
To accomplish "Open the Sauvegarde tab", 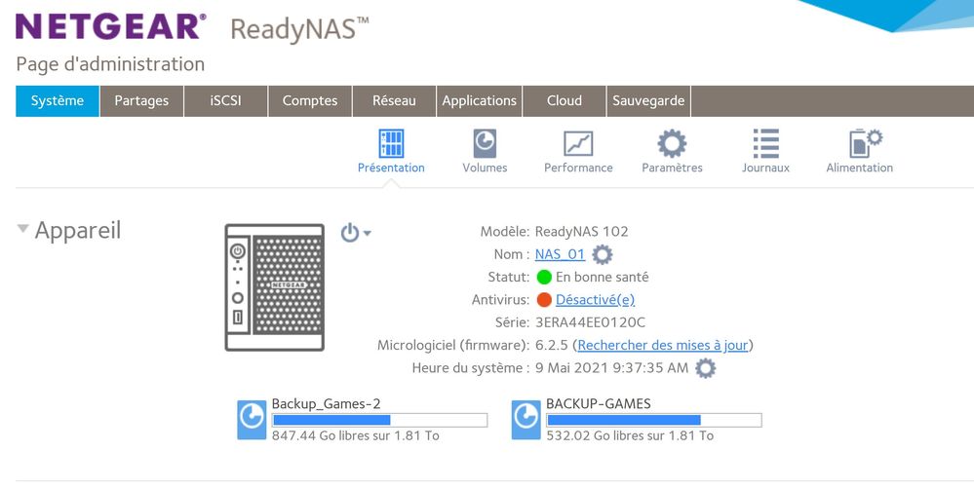I will click(648, 100).
